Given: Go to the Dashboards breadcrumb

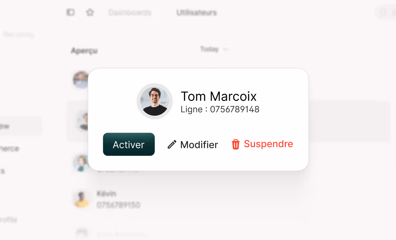Looking at the screenshot, I should point(130,13).
